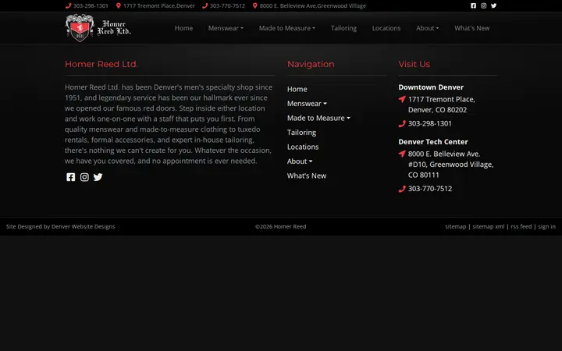
Task: Click the sign in link
Action: 546,226
